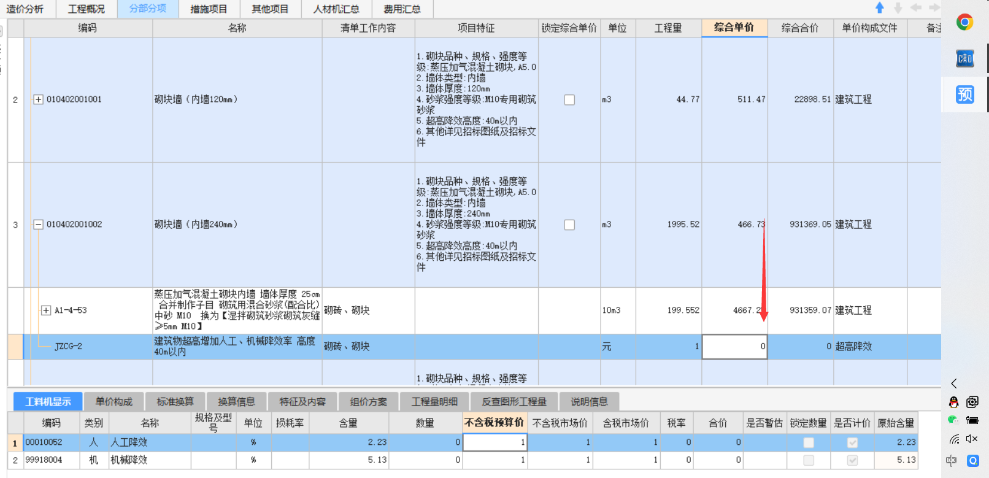
Task: Switch to the 造价分析 tab
Action: [x=25, y=9]
